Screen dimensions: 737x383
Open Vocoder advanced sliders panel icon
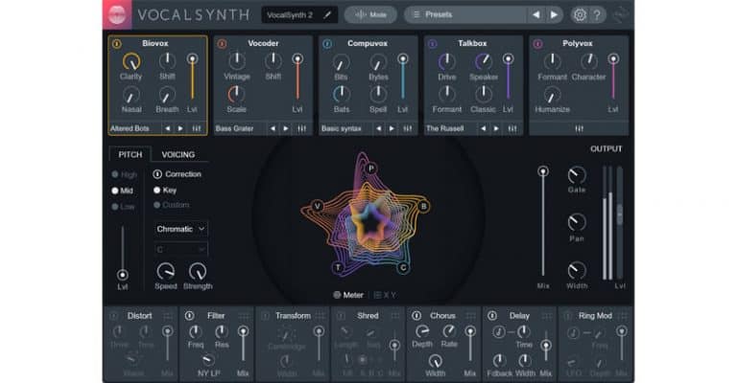302,128
